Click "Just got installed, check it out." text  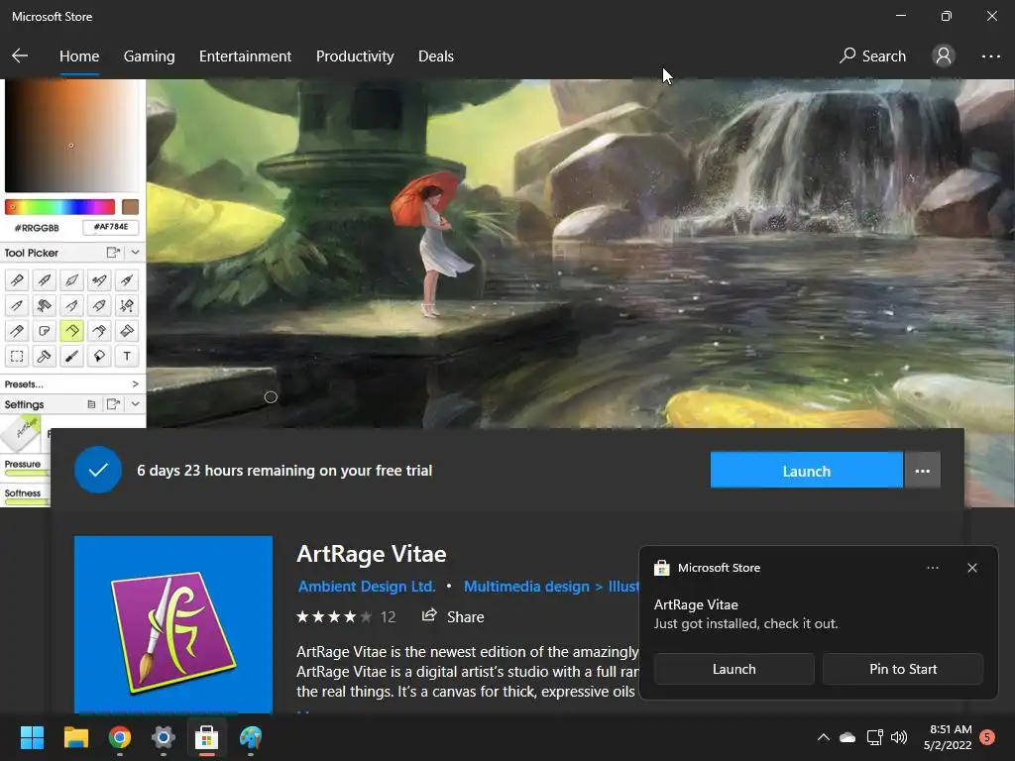(x=745, y=624)
